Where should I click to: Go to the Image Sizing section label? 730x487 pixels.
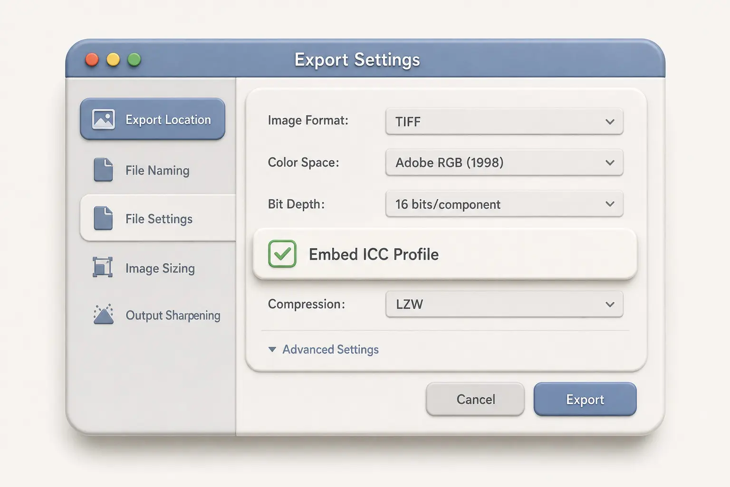160,268
